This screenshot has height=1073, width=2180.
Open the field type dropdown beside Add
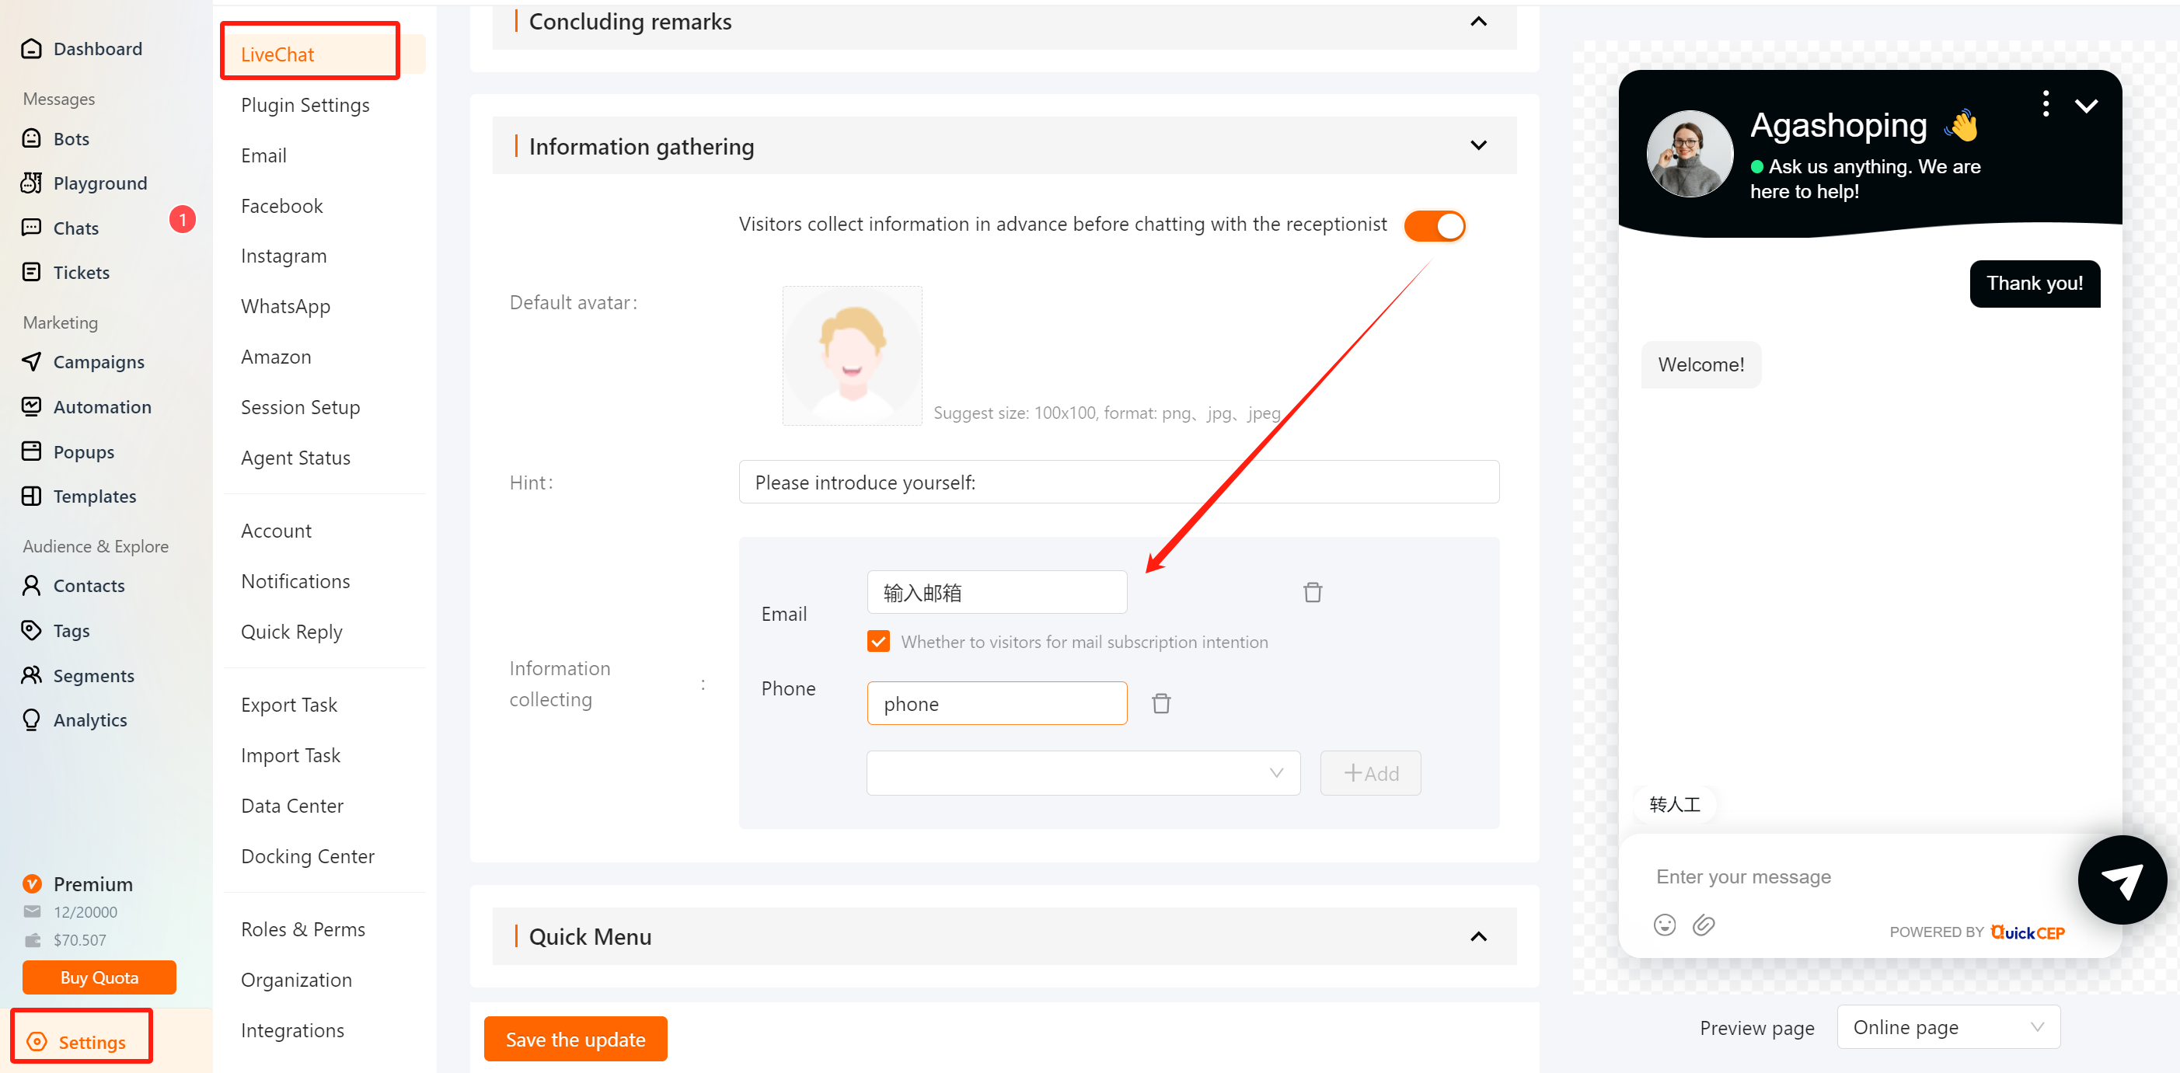tap(1083, 773)
